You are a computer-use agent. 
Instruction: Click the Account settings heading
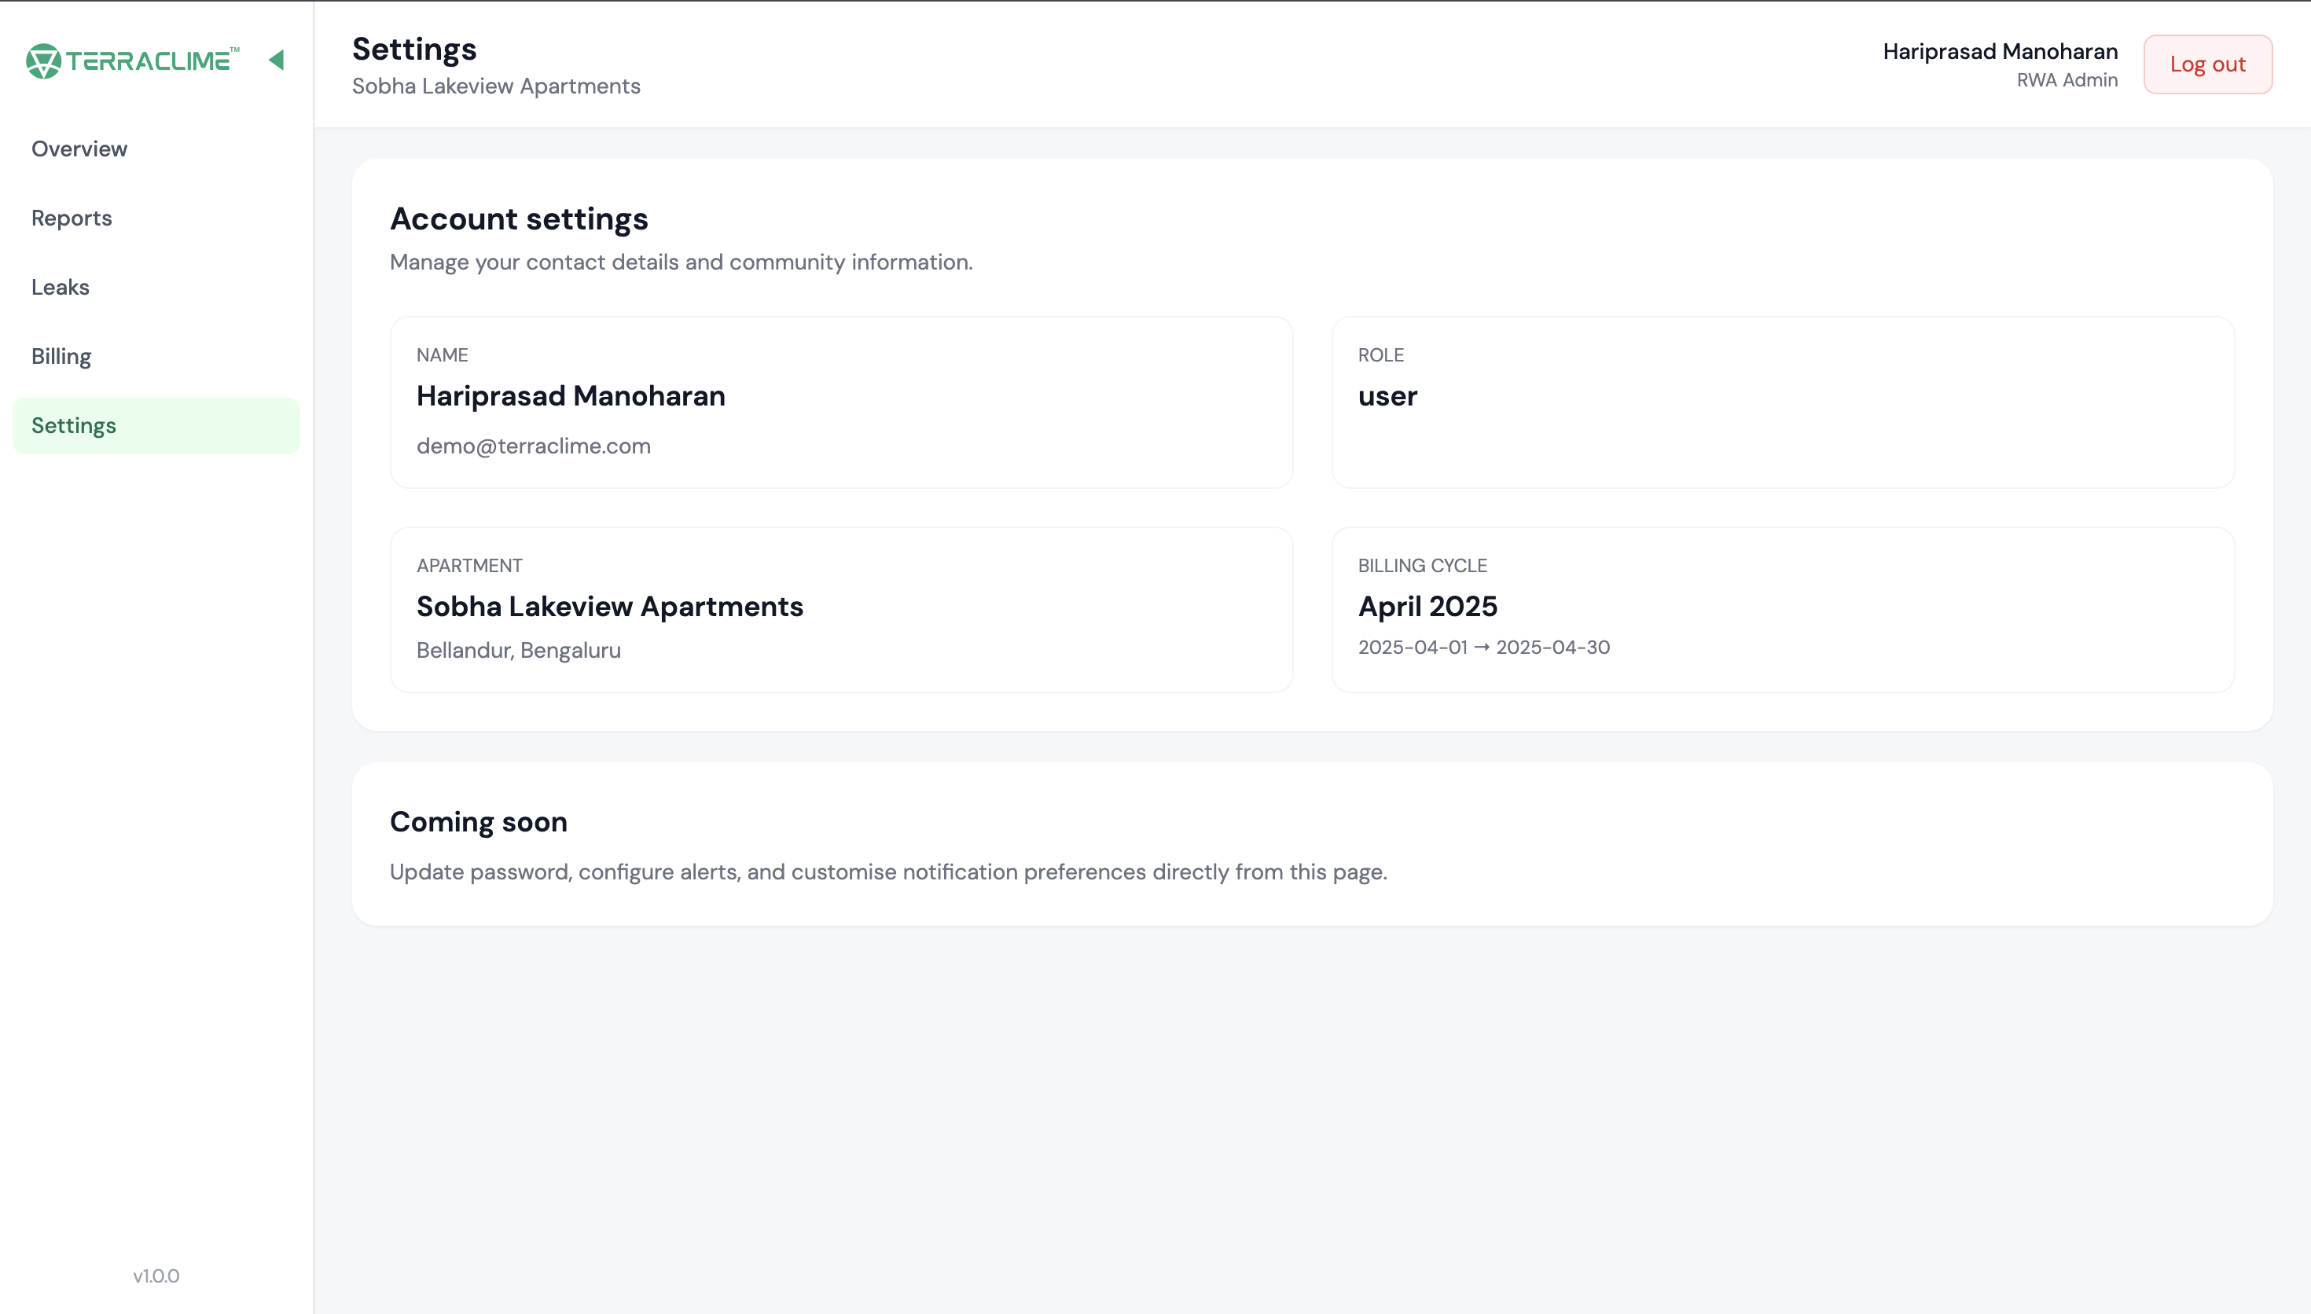[519, 219]
